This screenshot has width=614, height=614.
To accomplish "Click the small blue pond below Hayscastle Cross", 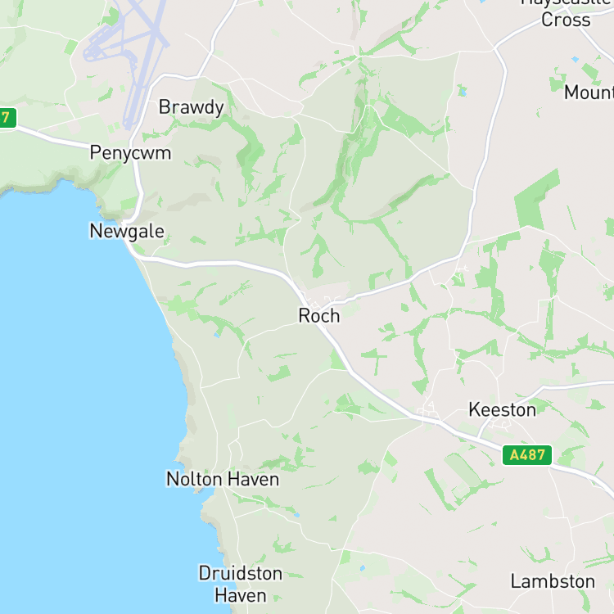I will (x=575, y=60).
